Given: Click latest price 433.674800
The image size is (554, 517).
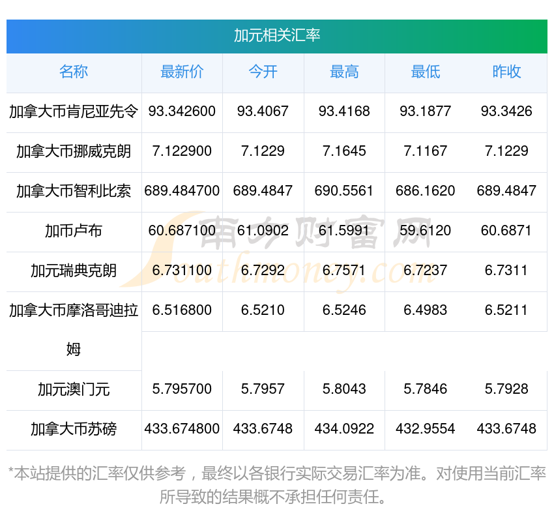Looking at the screenshot, I should coord(182,429).
